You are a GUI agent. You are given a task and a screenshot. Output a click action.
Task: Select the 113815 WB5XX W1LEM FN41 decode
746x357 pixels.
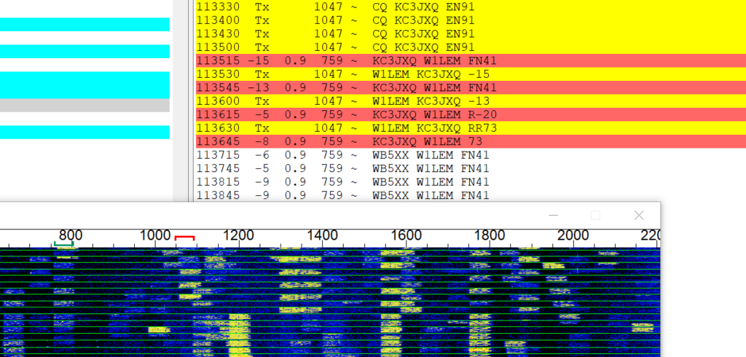471,182
